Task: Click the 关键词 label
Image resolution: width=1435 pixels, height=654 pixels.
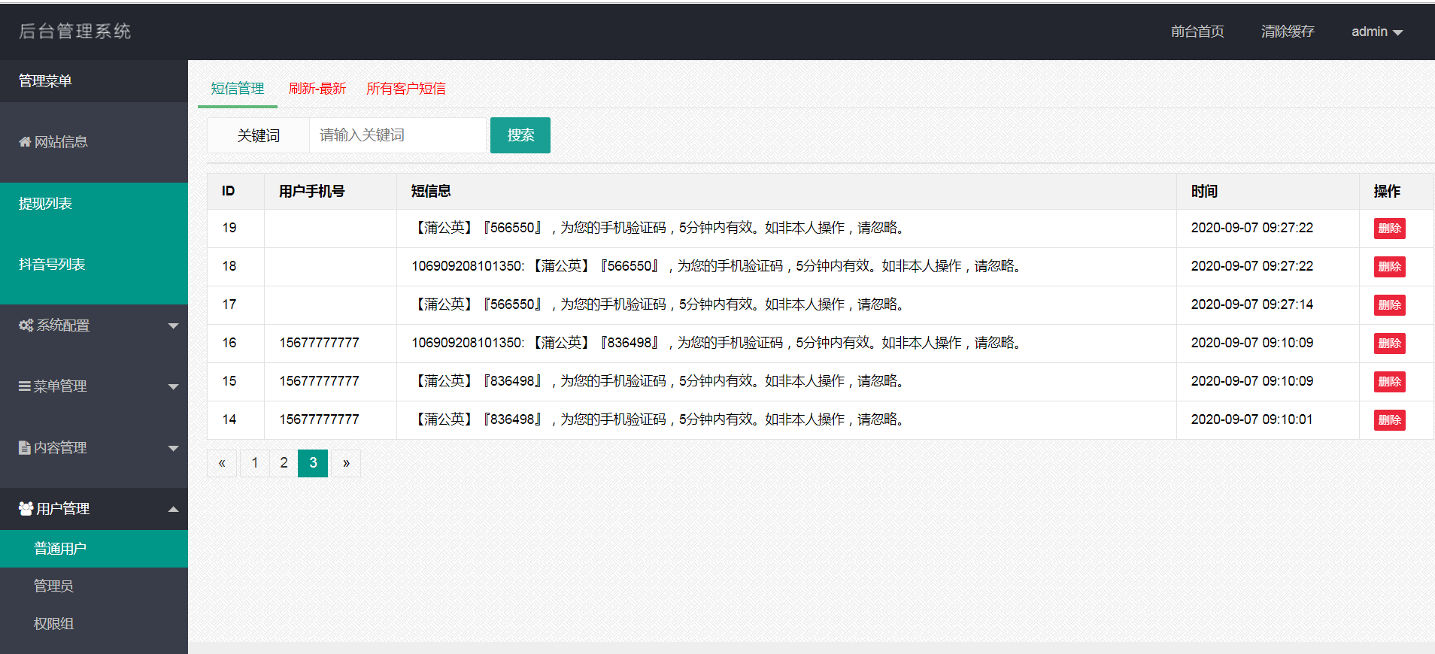Action: (259, 135)
